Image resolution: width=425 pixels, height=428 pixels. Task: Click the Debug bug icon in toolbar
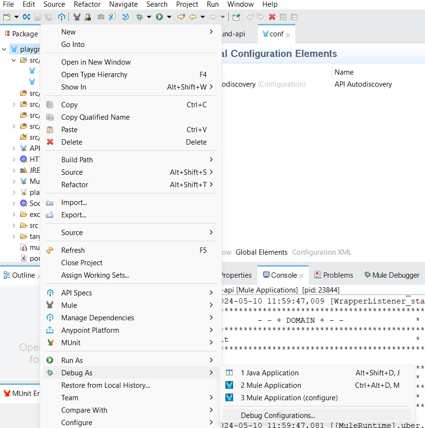139,17
